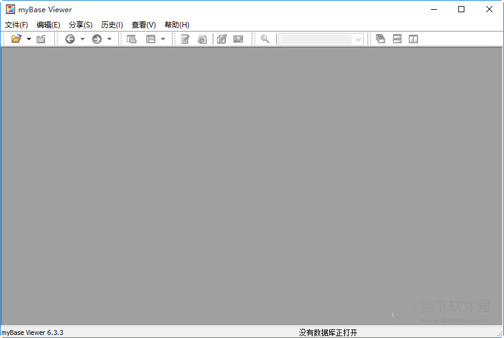Expand the window layout dropdown arrow
Screen dimensions: 504x338
pos(163,39)
